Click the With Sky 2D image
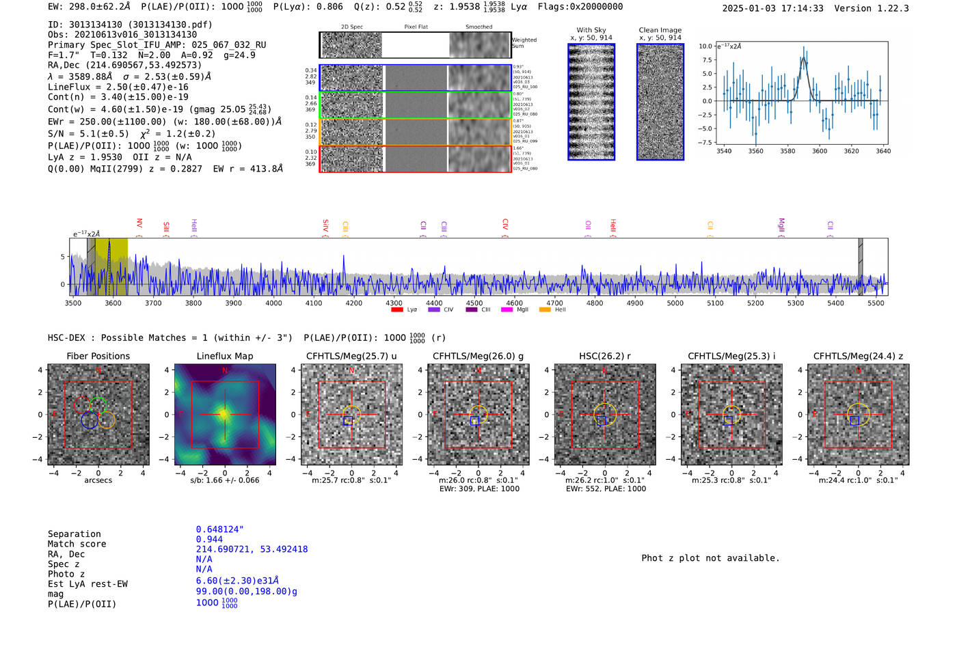 (591, 102)
